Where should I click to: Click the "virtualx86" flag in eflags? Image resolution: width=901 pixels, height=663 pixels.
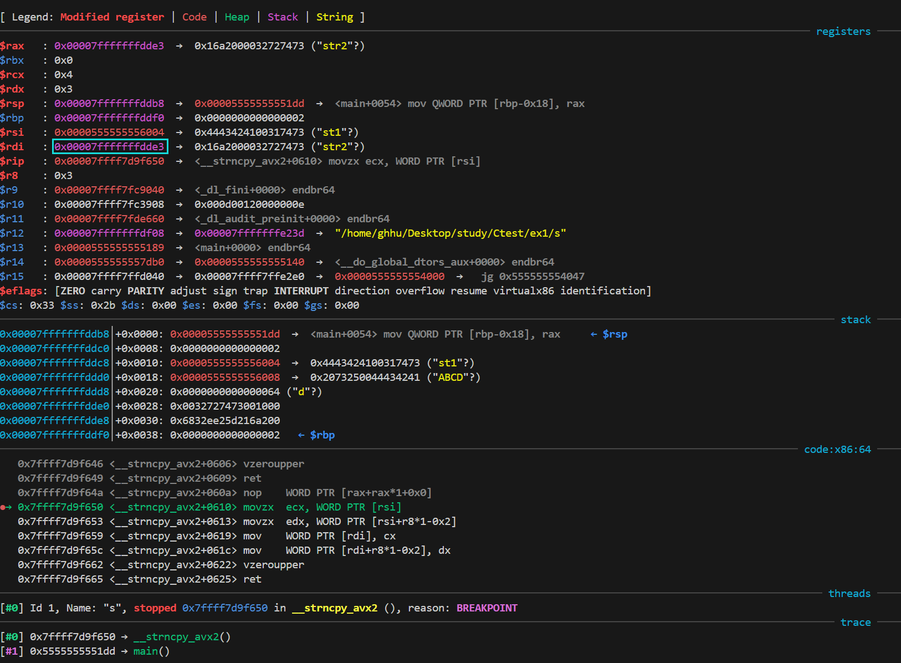(x=524, y=291)
